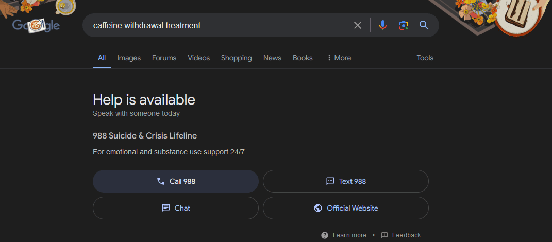Select the Shopping tab
552x242 pixels.
click(236, 58)
